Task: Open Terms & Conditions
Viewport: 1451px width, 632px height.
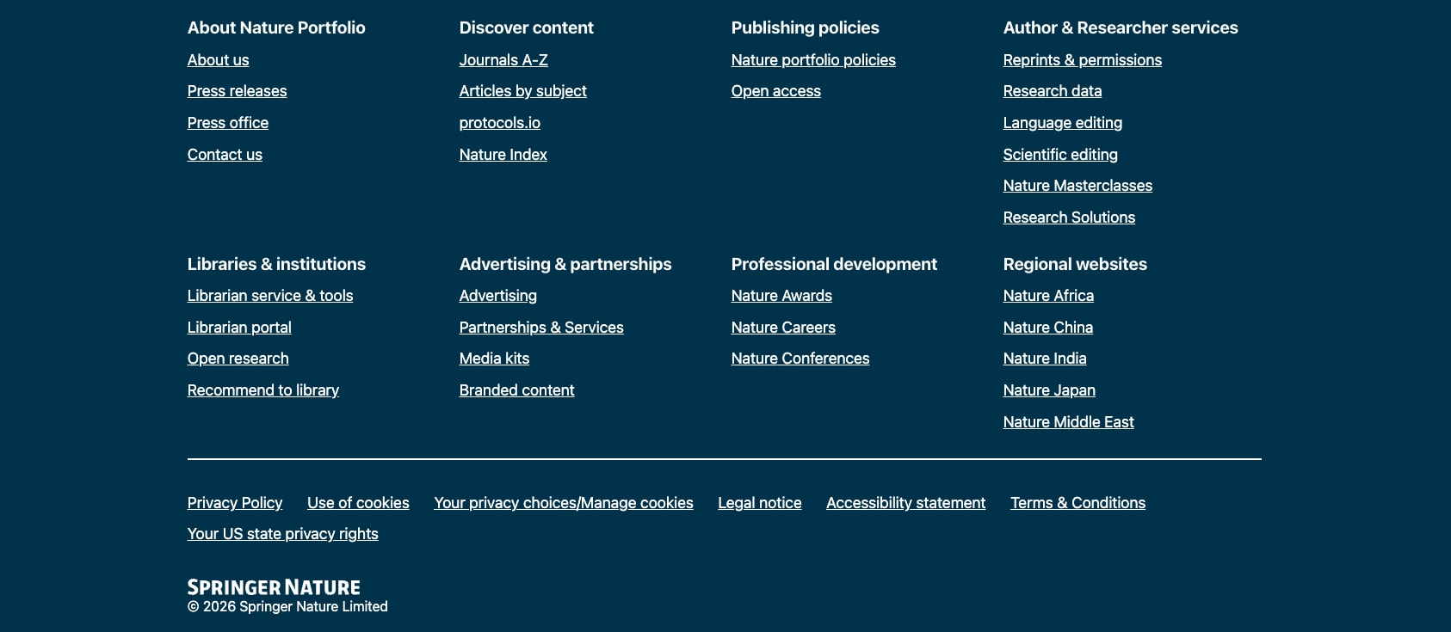Action: click(1077, 503)
